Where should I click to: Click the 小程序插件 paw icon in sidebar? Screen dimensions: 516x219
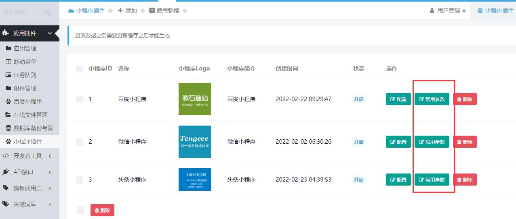coord(8,141)
